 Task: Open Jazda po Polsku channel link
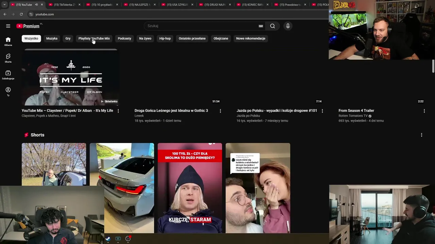248,116
